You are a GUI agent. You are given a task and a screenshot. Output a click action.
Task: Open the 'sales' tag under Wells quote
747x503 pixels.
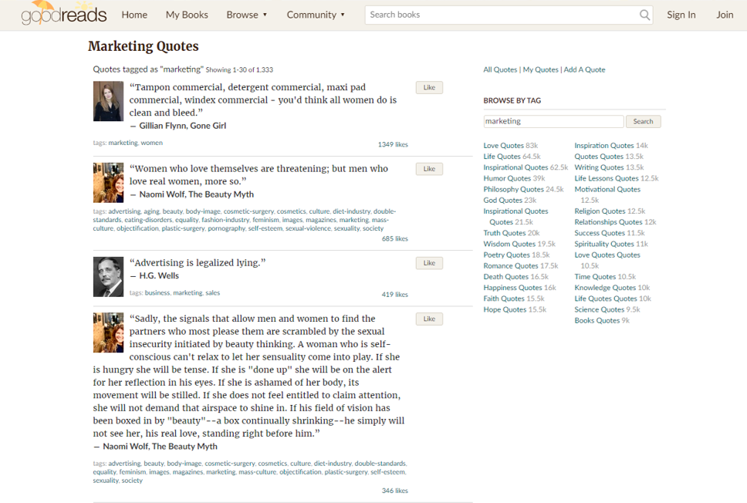pyautogui.click(x=212, y=293)
